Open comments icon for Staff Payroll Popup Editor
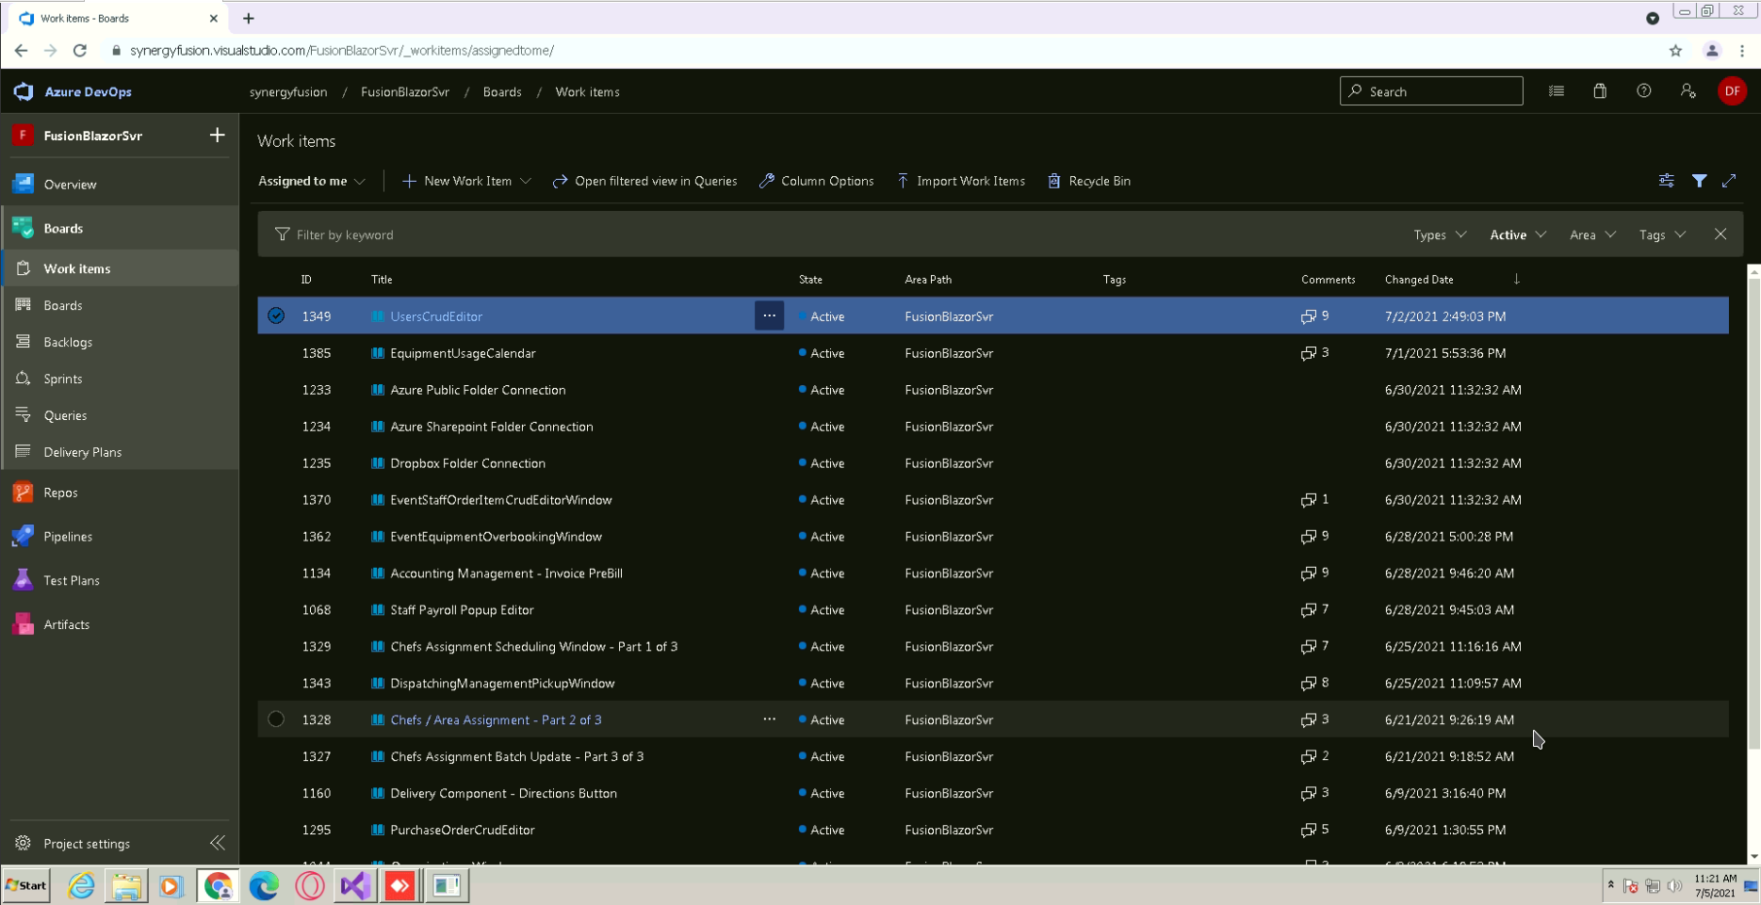1761x905 pixels. [1309, 610]
